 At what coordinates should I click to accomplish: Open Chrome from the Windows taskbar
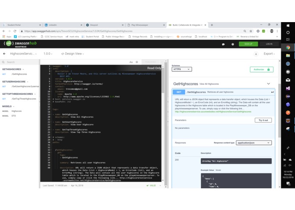[288, 48]
